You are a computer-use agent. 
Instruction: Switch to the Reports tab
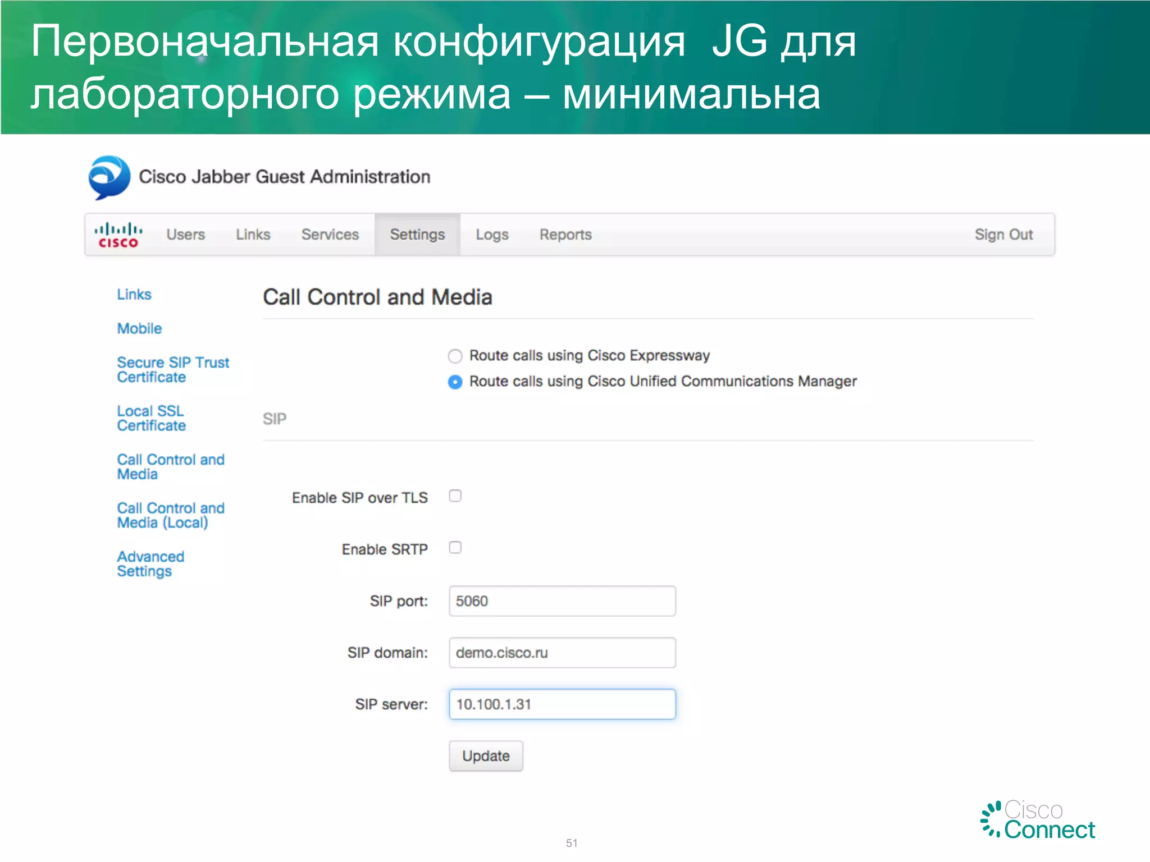tap(565, 235)
